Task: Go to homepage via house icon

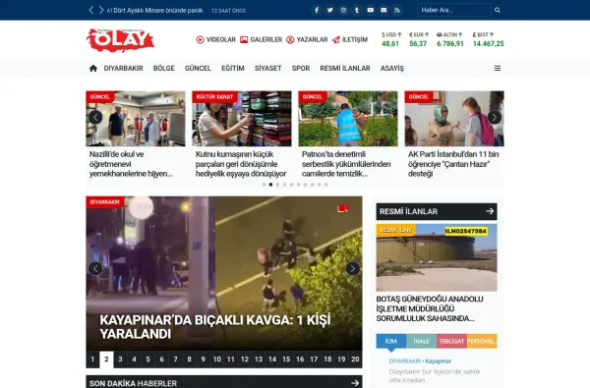Action: [93, 68]
